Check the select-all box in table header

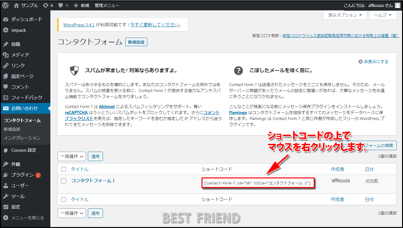coord(64,169)
